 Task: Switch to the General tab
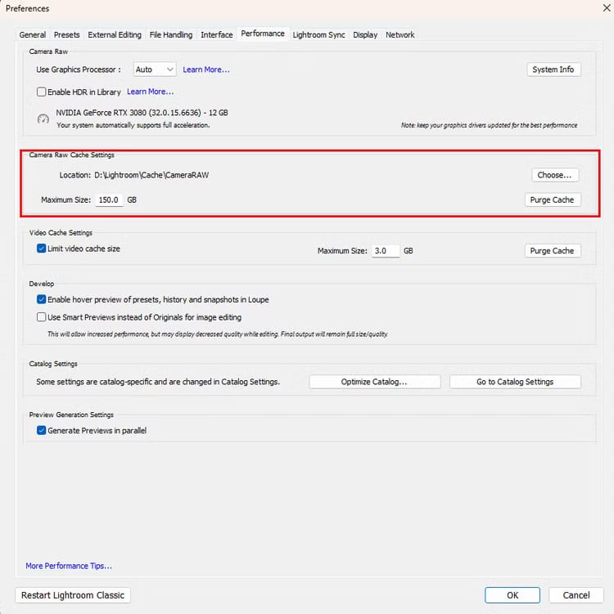33,35
